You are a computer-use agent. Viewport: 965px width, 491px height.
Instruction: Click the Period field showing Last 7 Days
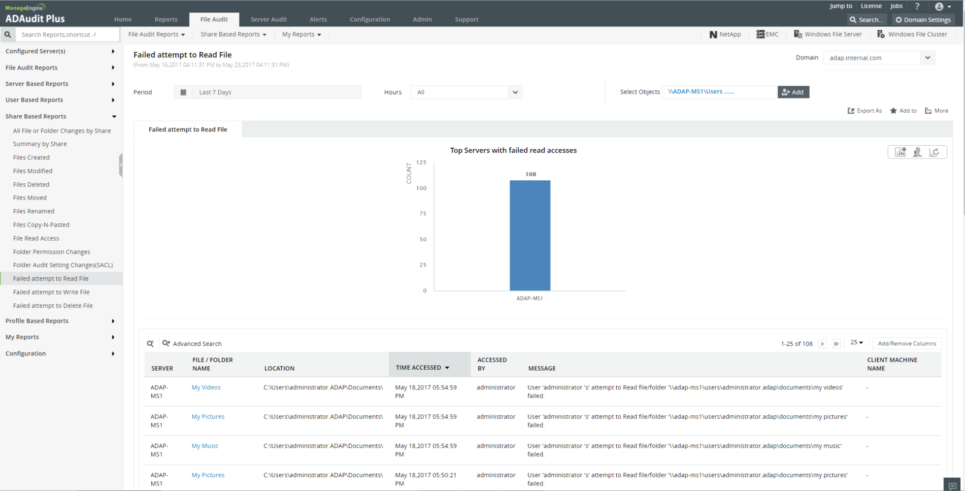coord(277,92)
